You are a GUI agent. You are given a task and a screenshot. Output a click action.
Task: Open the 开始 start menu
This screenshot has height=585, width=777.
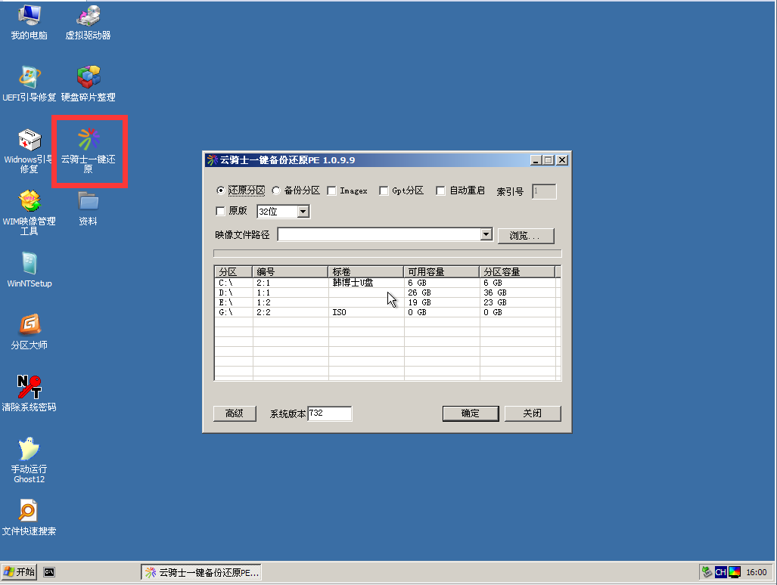20,572
